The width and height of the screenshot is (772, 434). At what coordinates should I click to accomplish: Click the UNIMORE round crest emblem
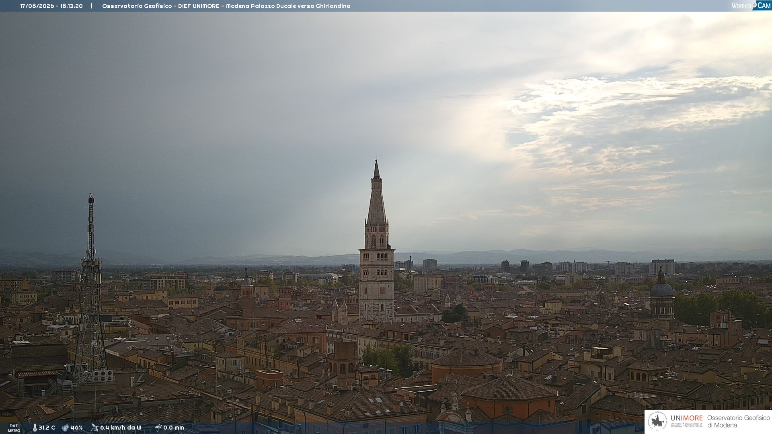click(657, 422)
